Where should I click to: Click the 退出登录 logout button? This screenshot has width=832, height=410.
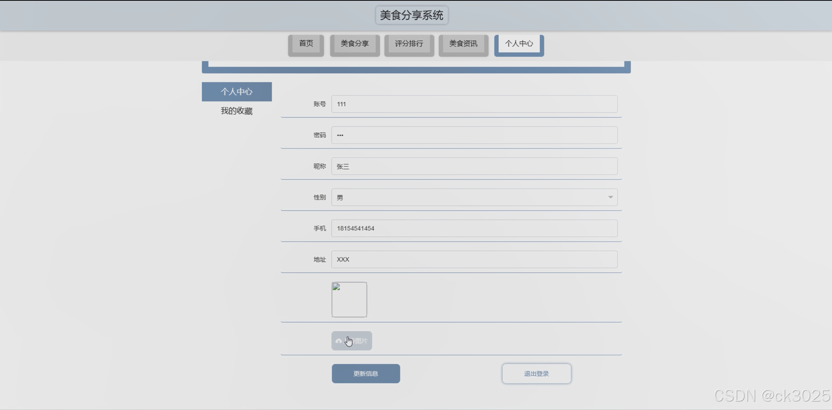click(x=536, y=374)
